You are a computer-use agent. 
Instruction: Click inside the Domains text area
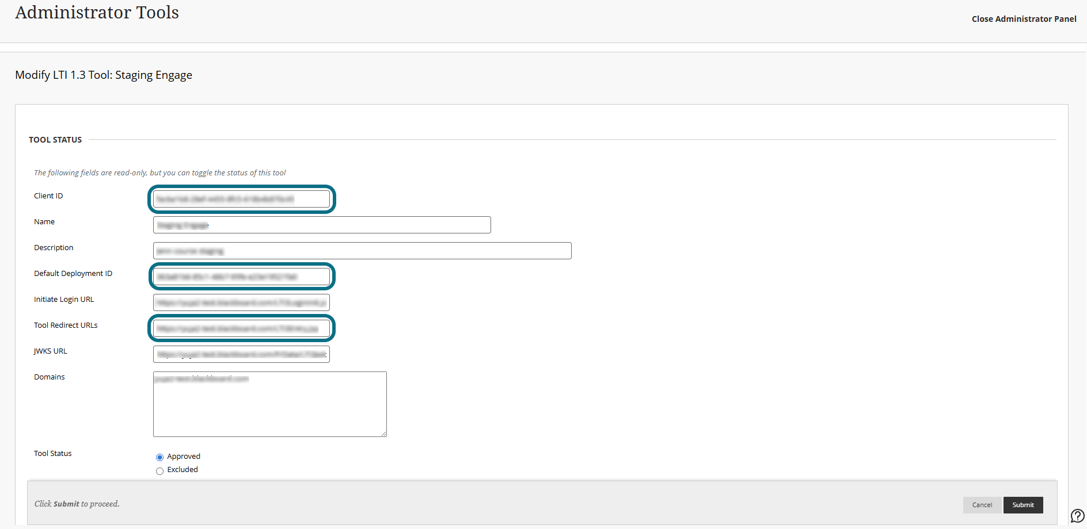pos(270,404)
